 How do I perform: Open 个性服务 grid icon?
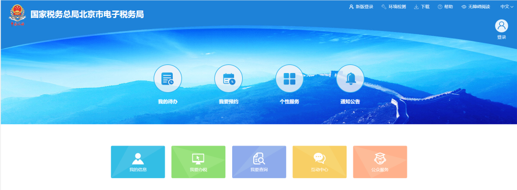290,79
